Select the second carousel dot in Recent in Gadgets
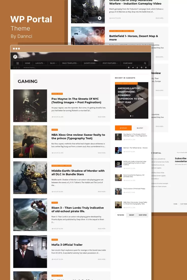 (133, 116)
